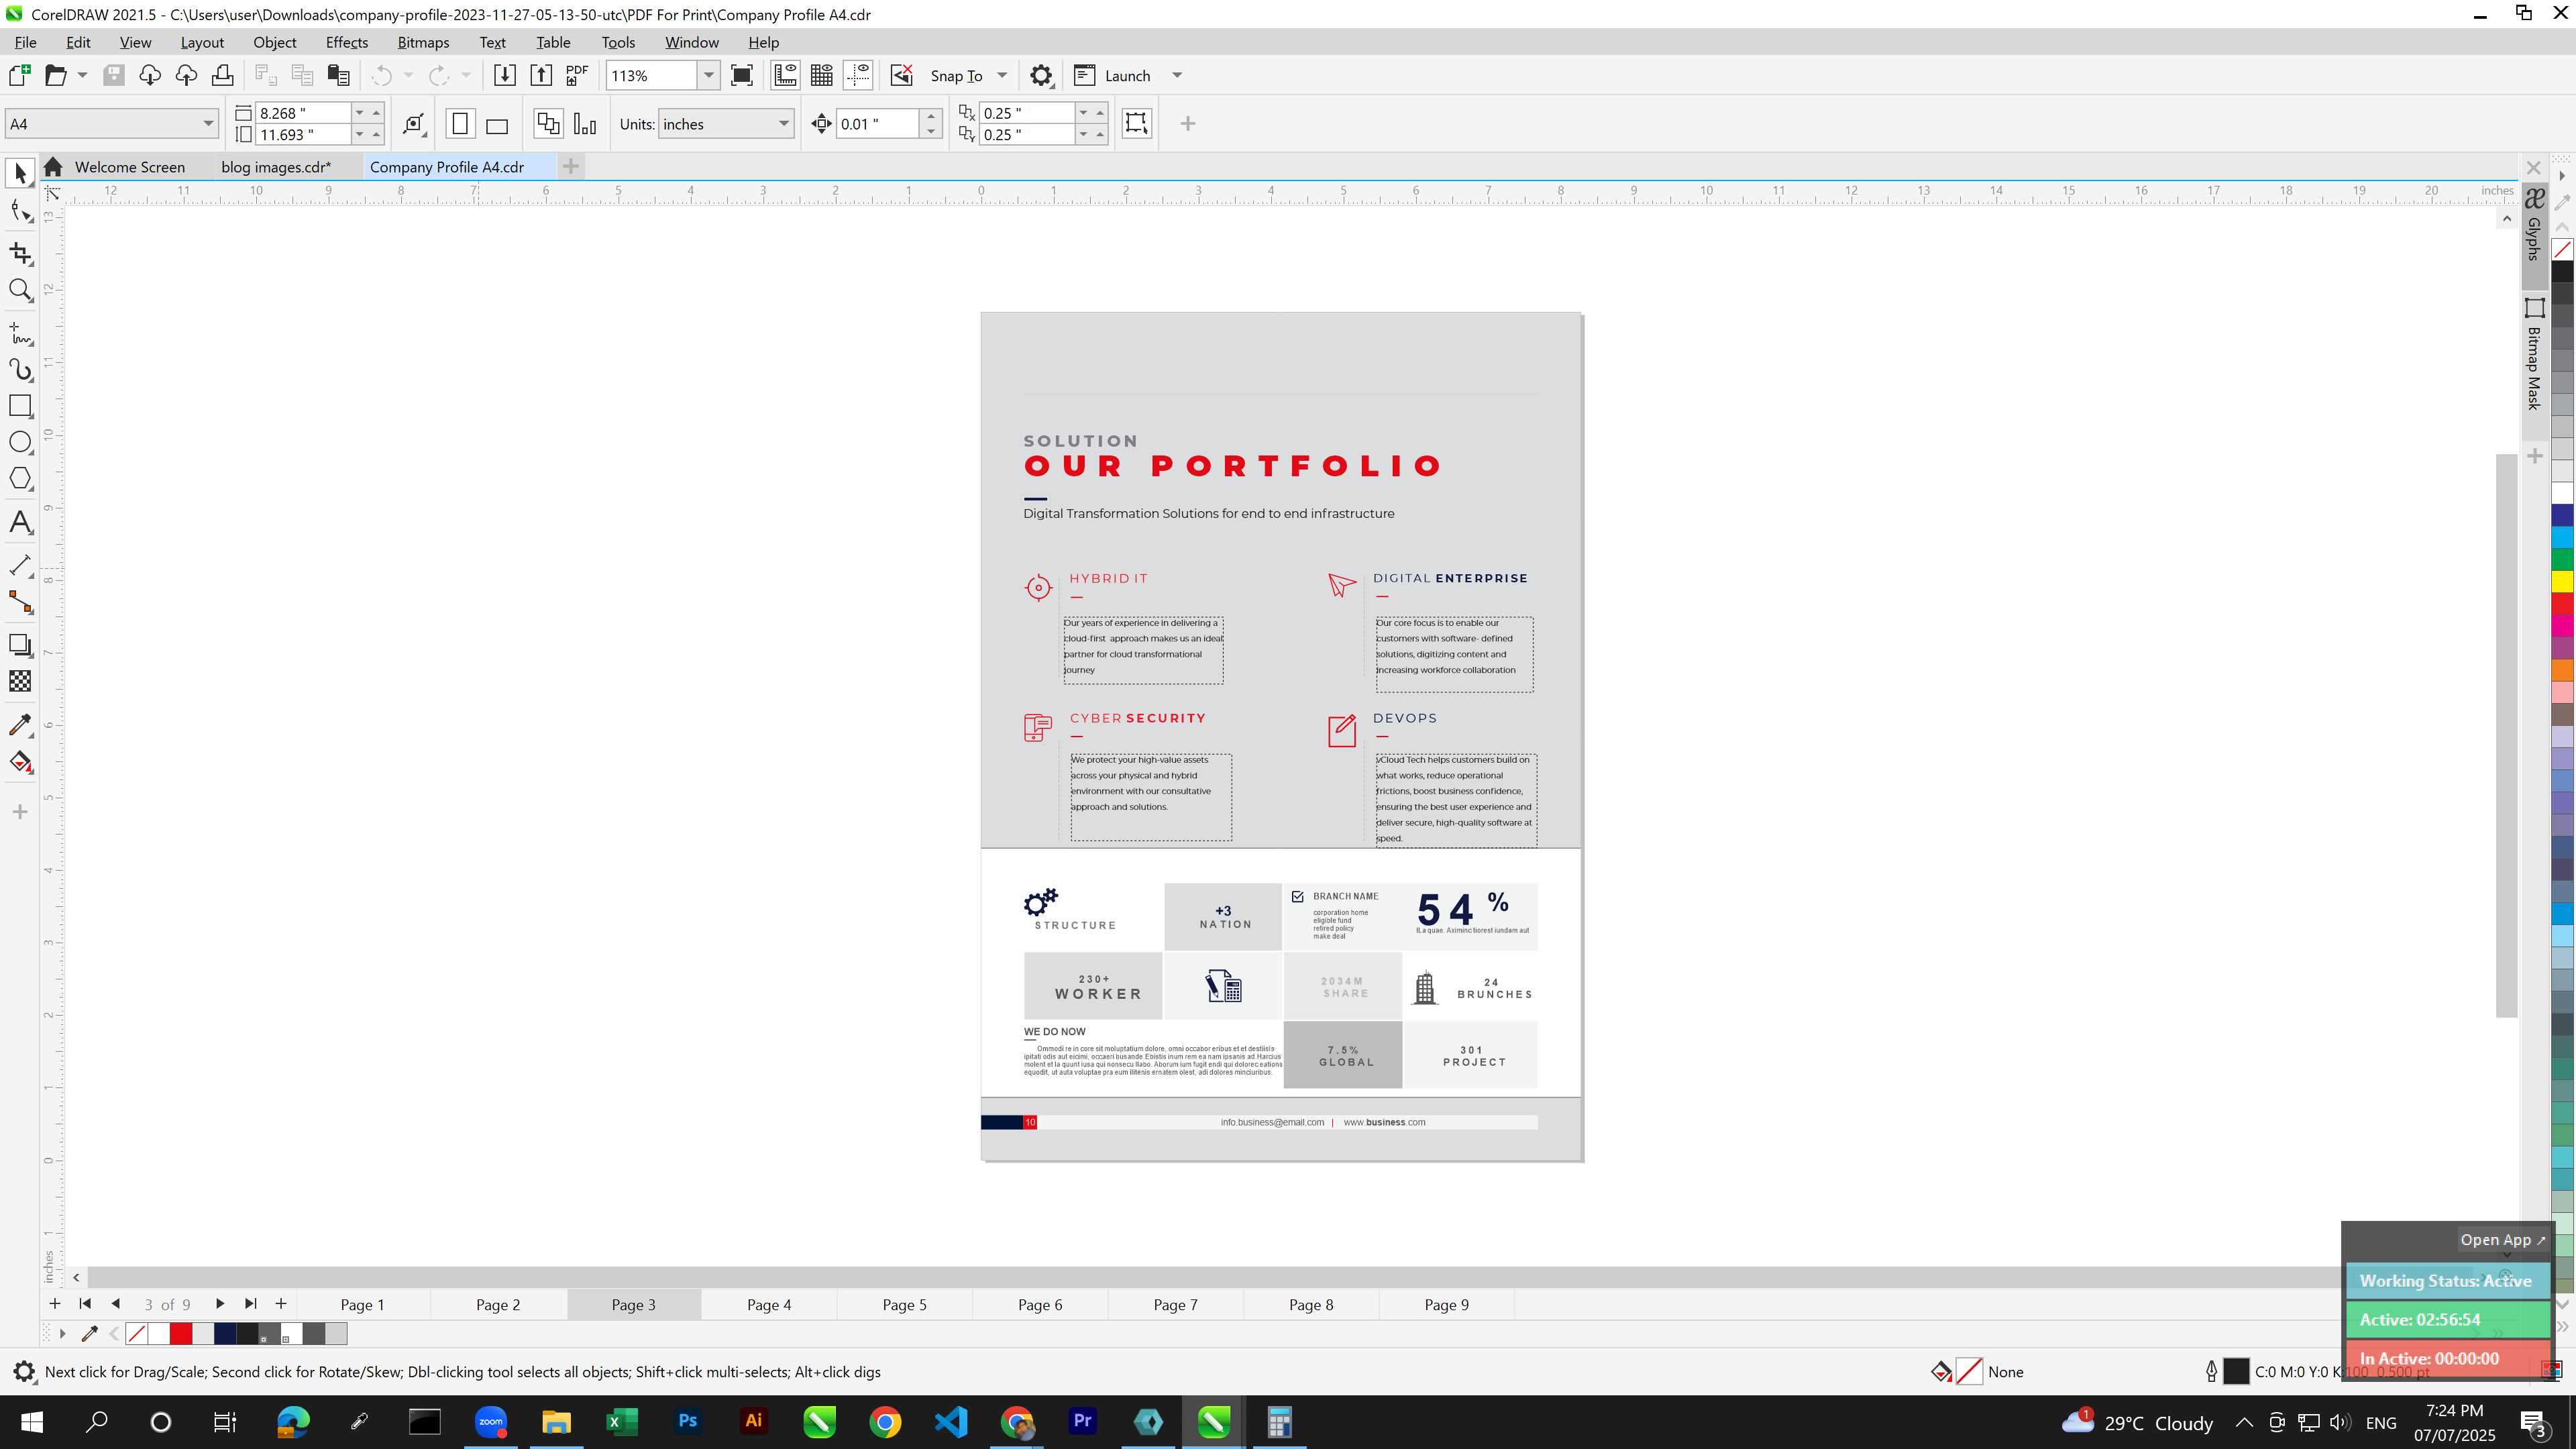Toggle All pages size option
This screenshot has height=1449, width=2576.
point(548,124)
